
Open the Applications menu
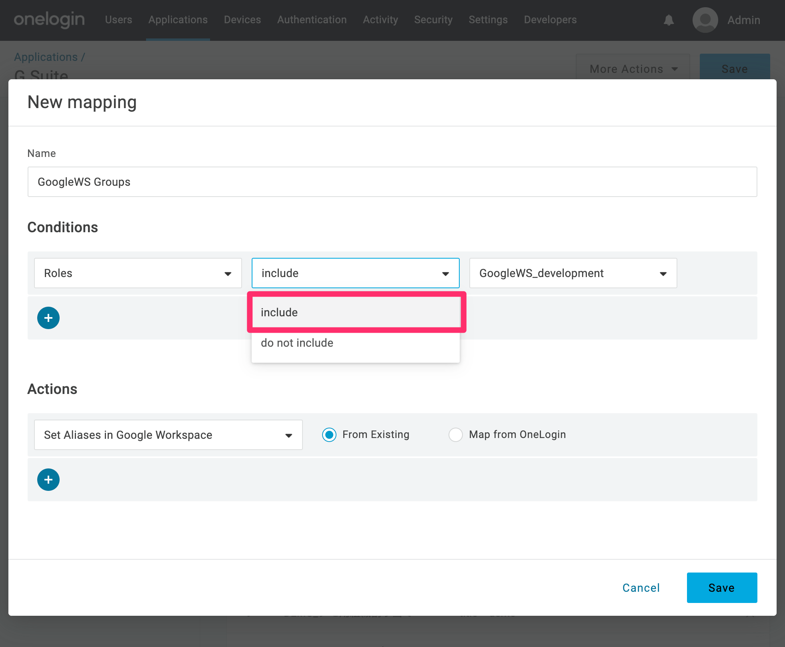coord(178,20)
